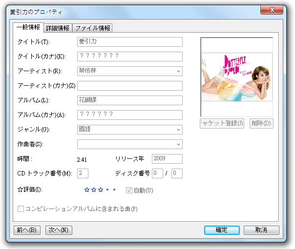295x249 pixels.
Task: Set rating to two stars
Action: [94, 190]
